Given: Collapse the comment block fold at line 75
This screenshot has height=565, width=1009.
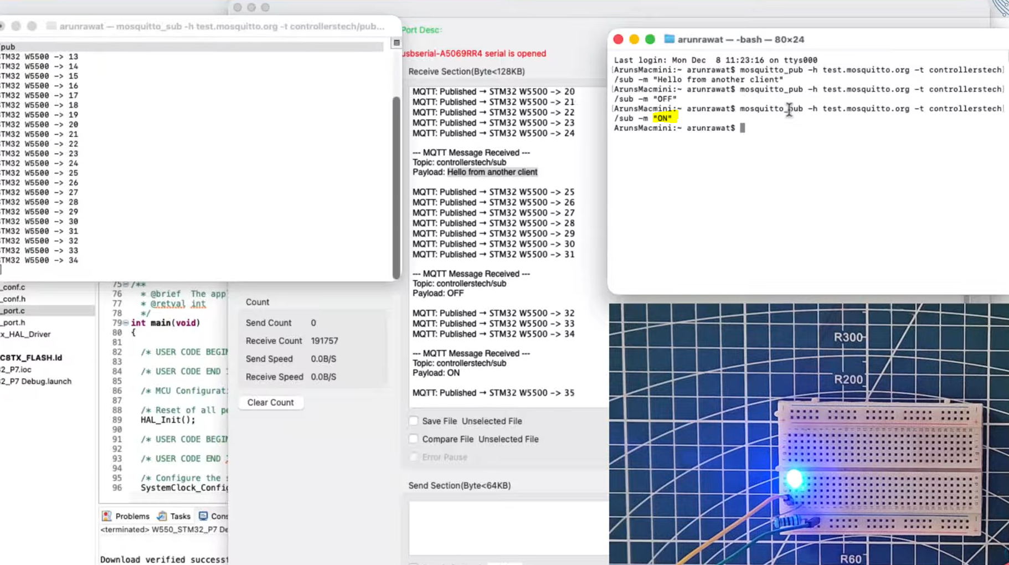Looking at the screenshot, I should (x=126, y=284).
